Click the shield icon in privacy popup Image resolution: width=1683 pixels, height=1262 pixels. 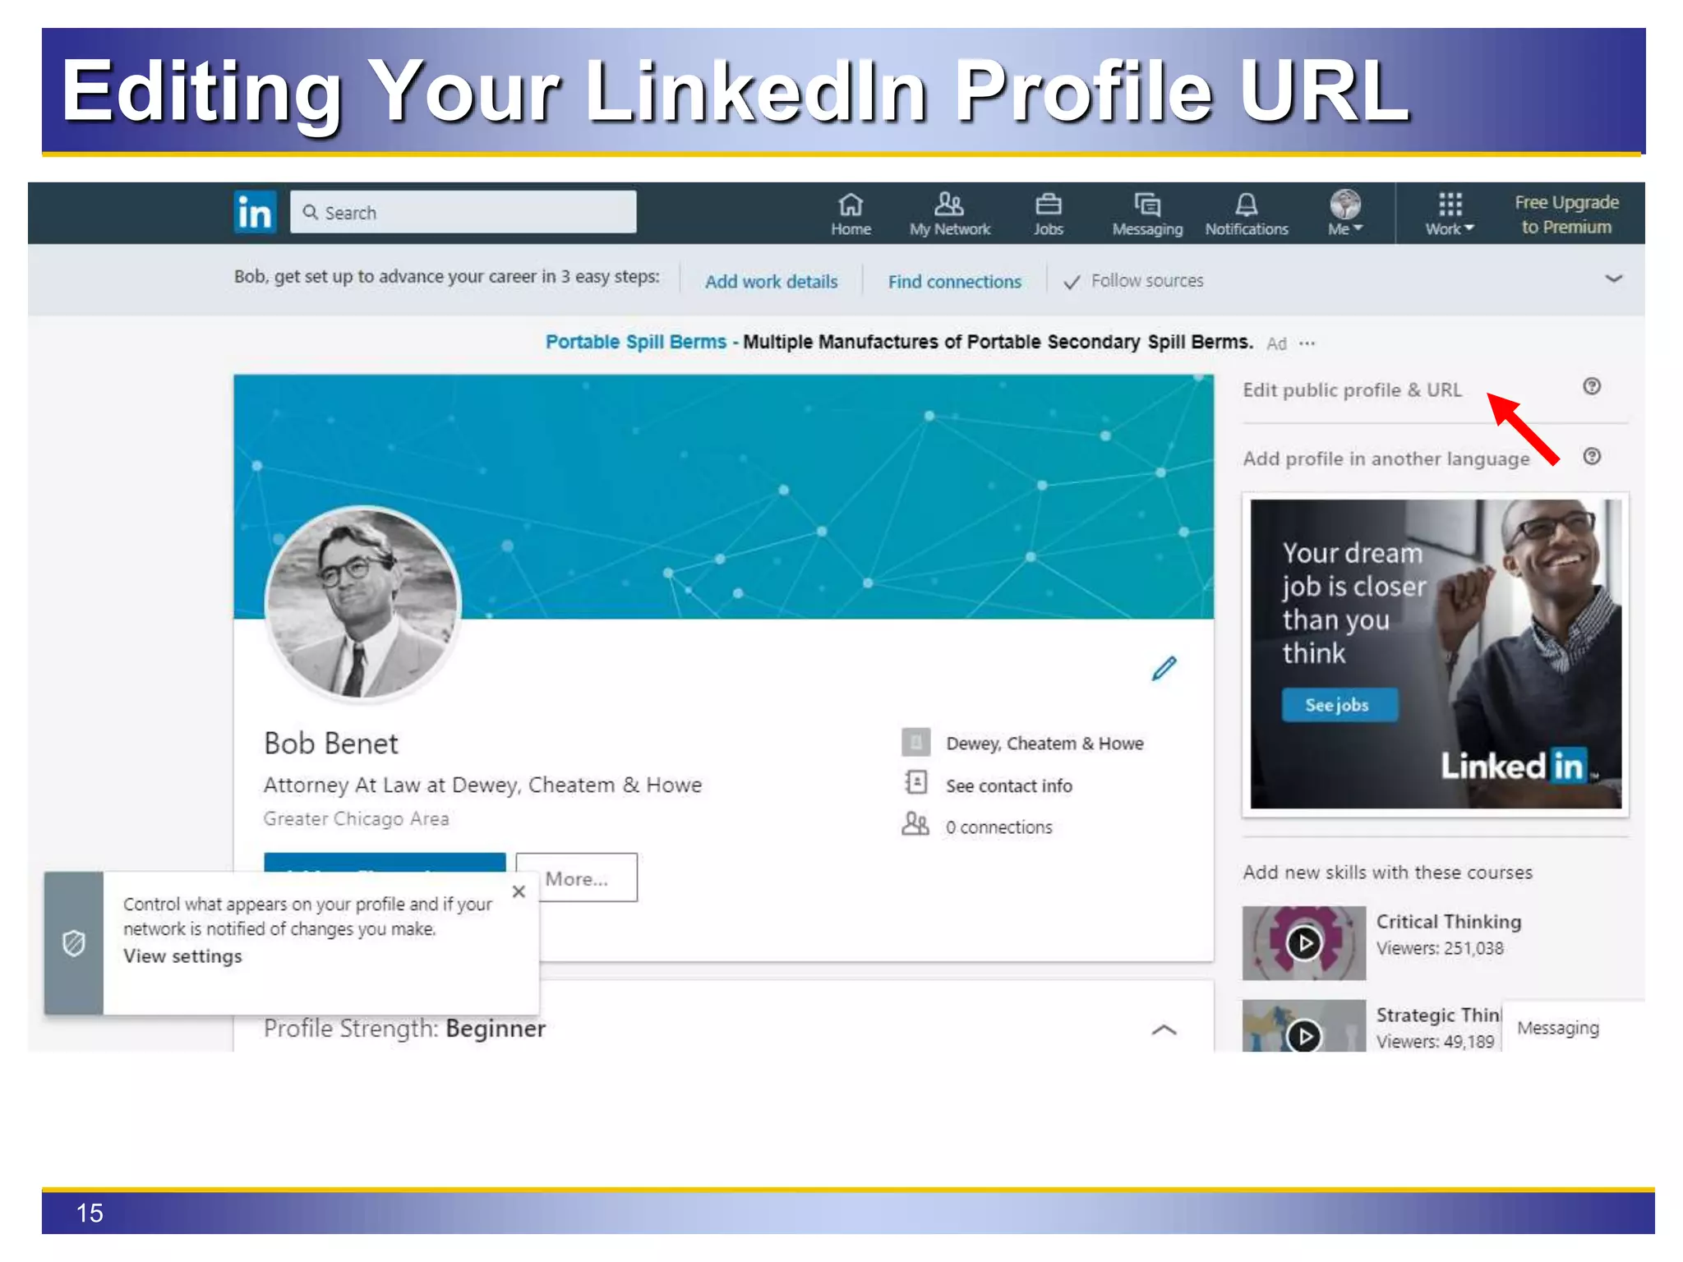point(74,943)
